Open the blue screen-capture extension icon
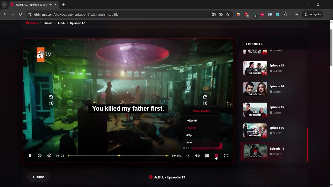 [x=270, y=15]
